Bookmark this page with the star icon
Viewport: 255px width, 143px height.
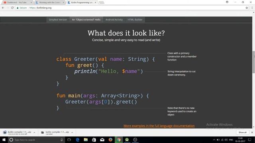pos(247,8)
